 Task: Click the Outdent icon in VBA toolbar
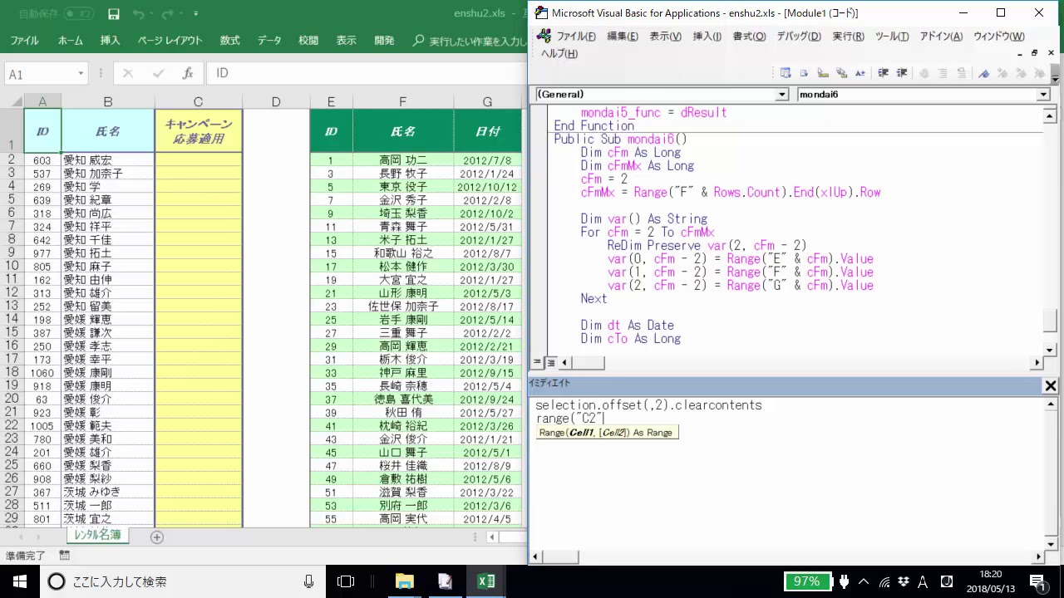point(902,73)
